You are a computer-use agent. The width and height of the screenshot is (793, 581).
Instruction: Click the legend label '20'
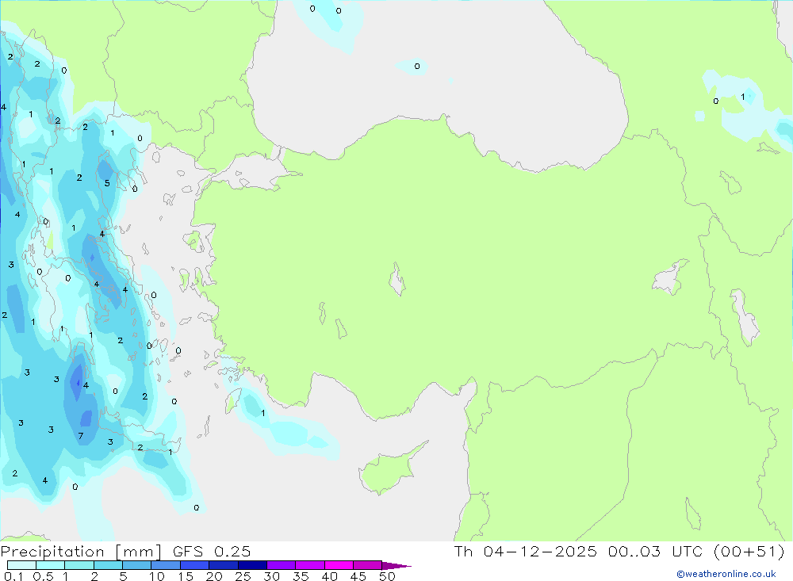click(214, 576)
